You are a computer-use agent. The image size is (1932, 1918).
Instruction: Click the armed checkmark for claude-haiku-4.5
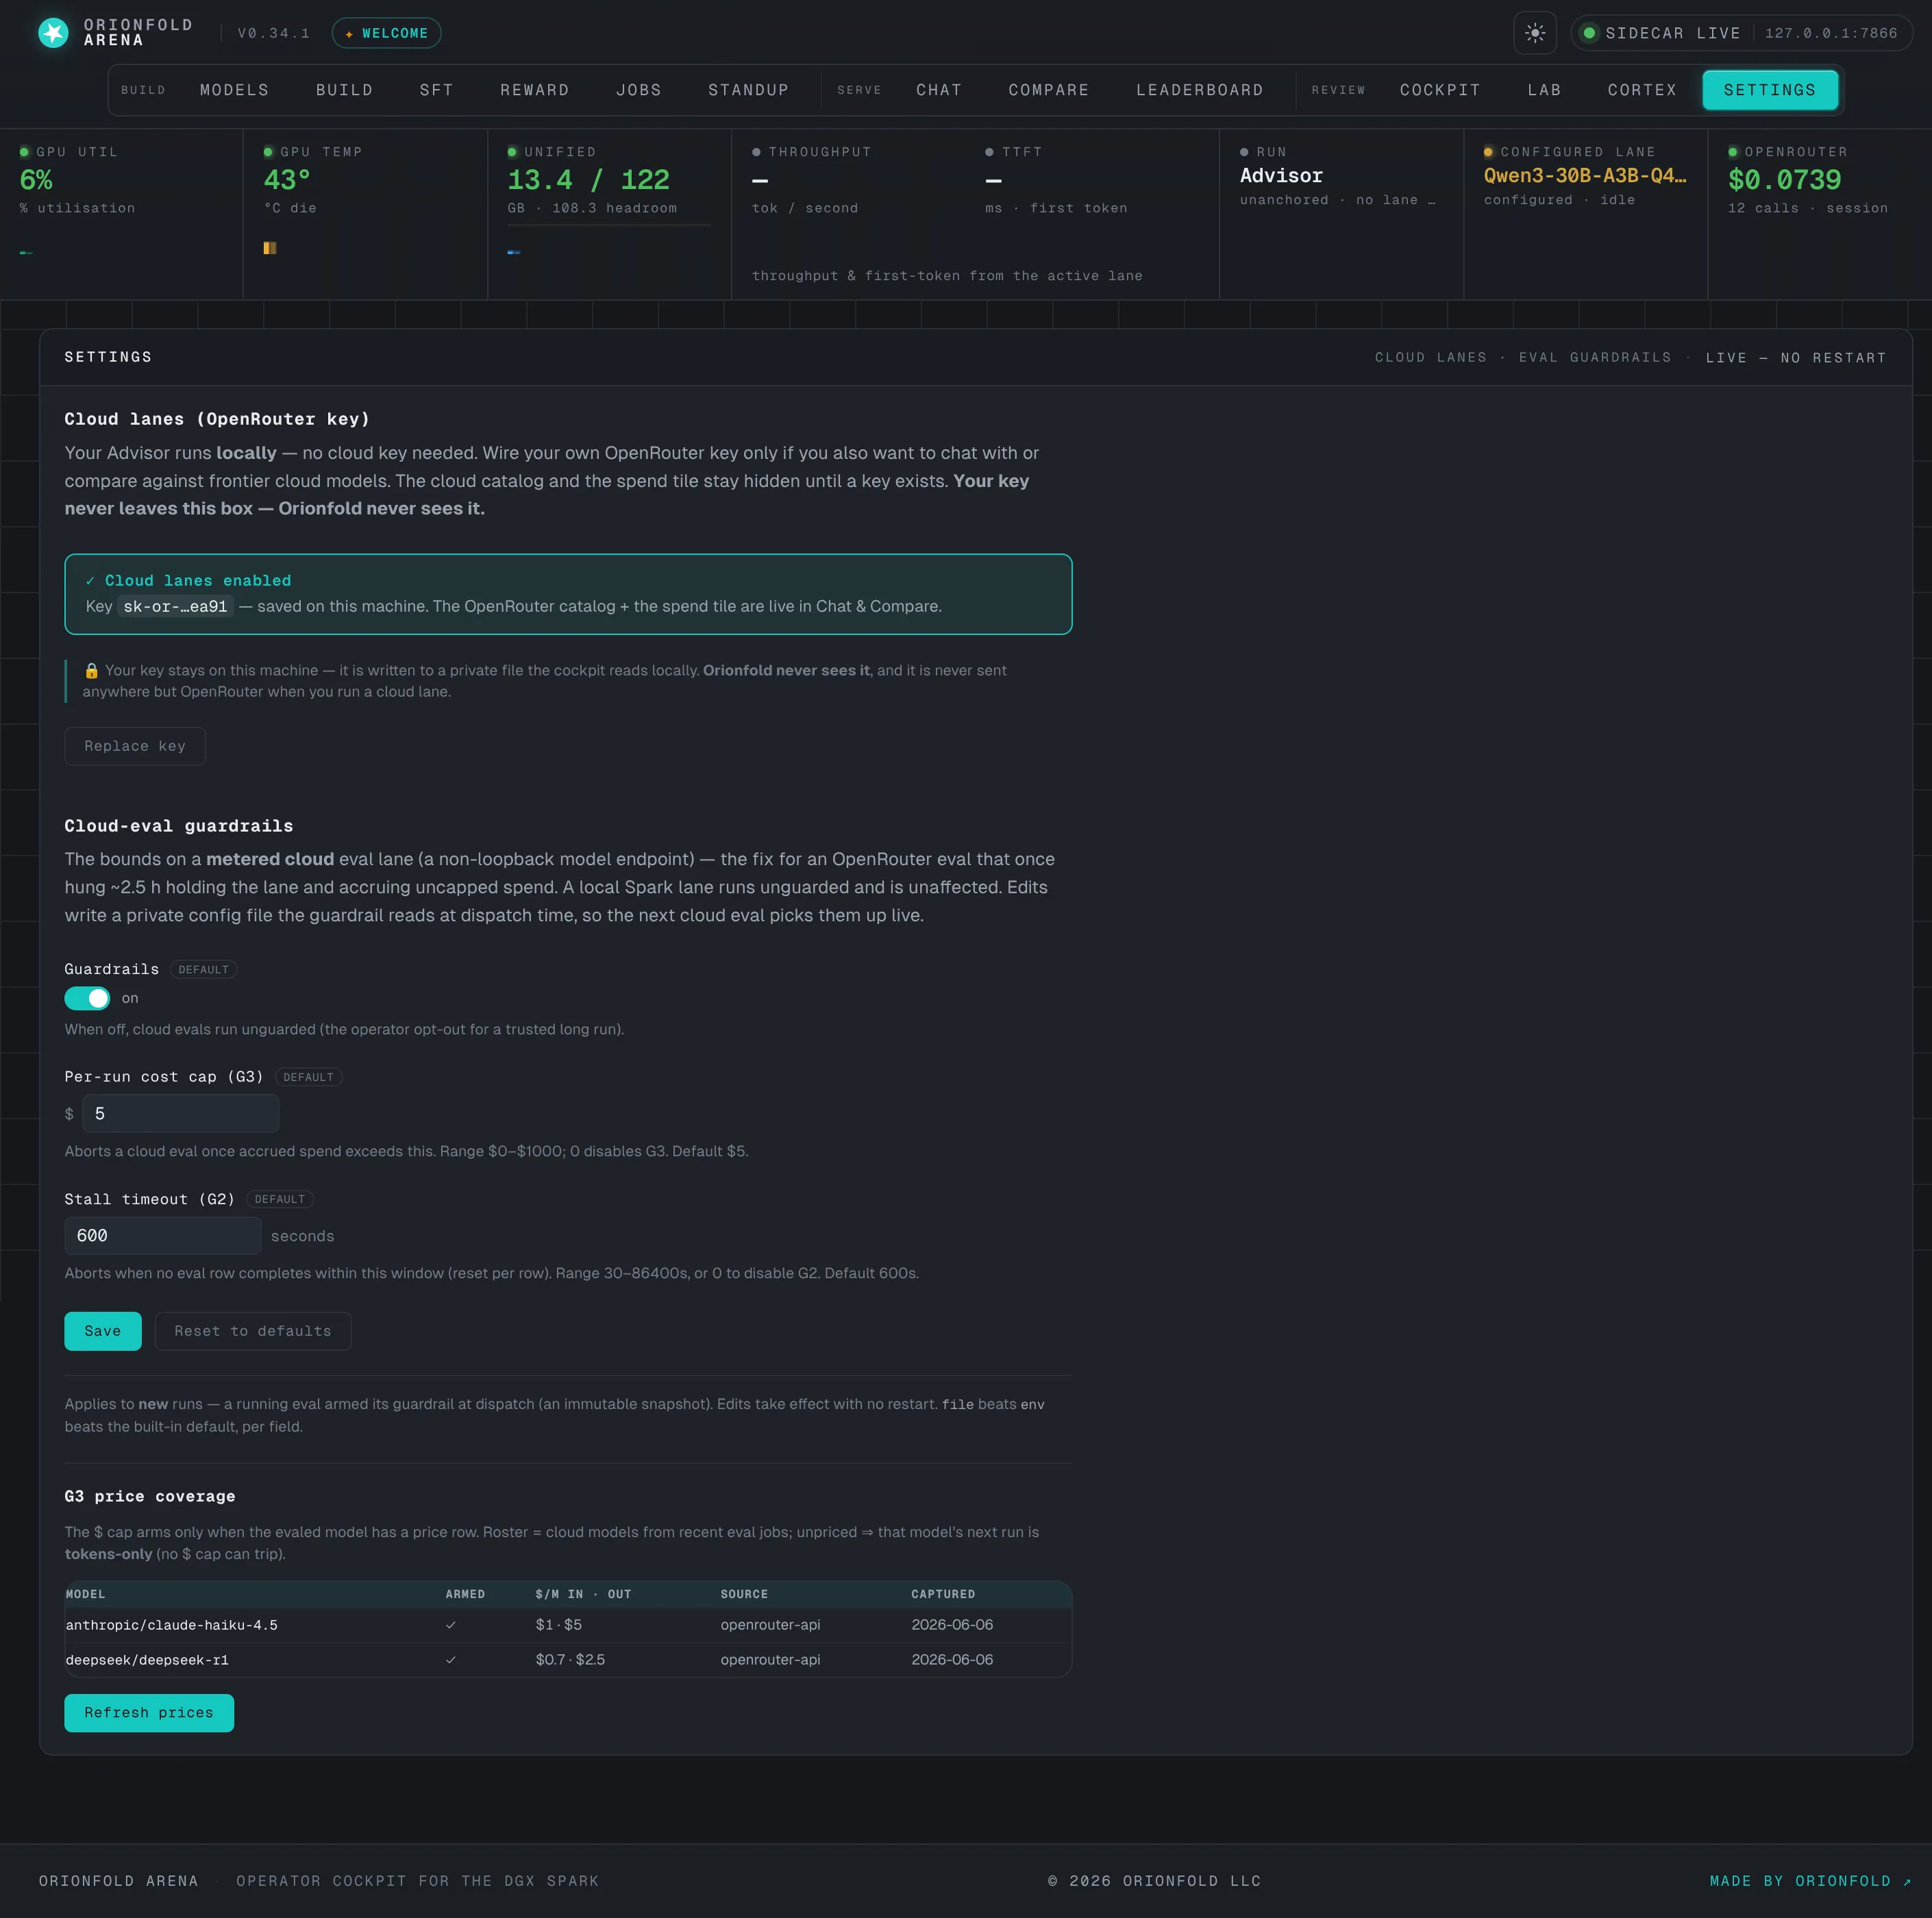451,1625
